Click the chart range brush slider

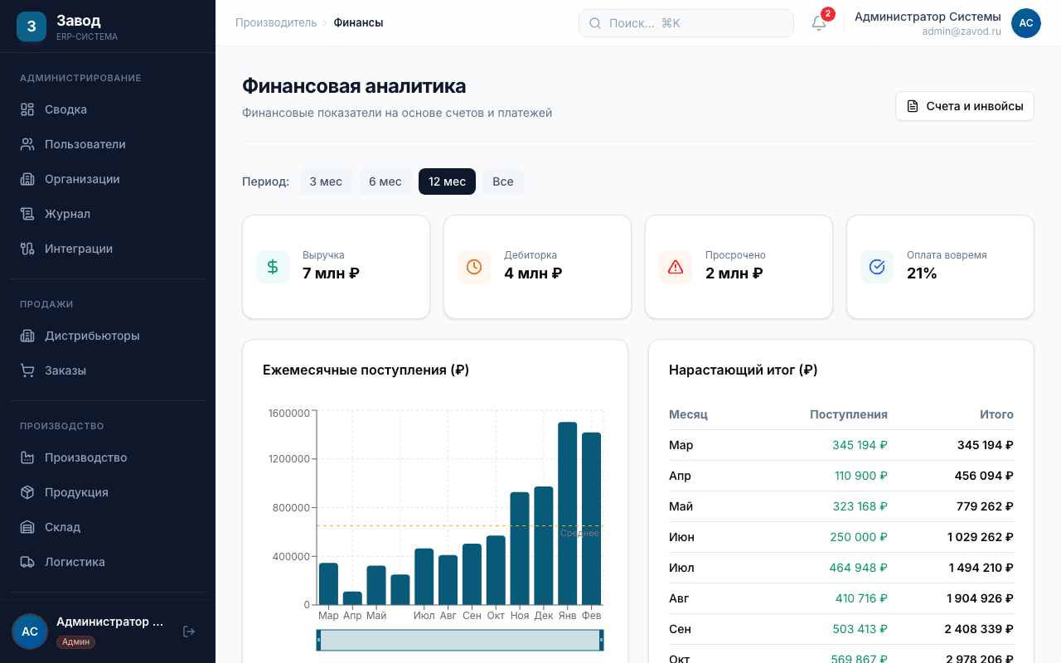click(460, 640)
